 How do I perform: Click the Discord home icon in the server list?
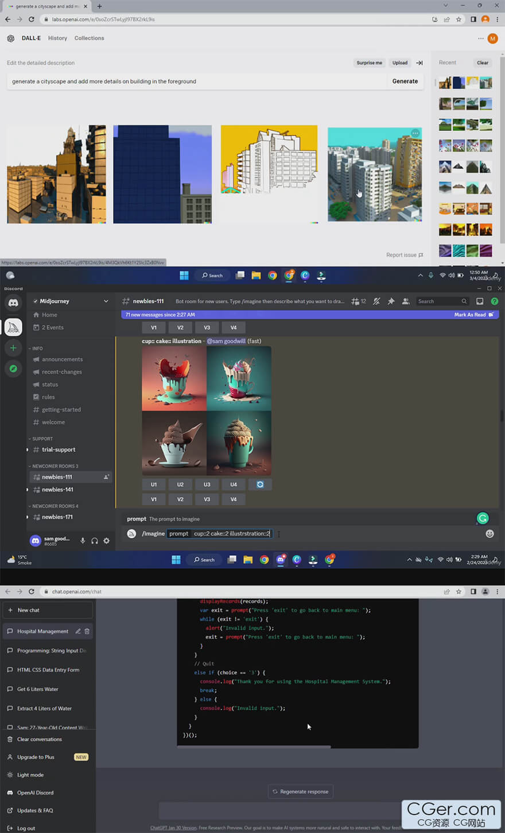click(13, 302)
